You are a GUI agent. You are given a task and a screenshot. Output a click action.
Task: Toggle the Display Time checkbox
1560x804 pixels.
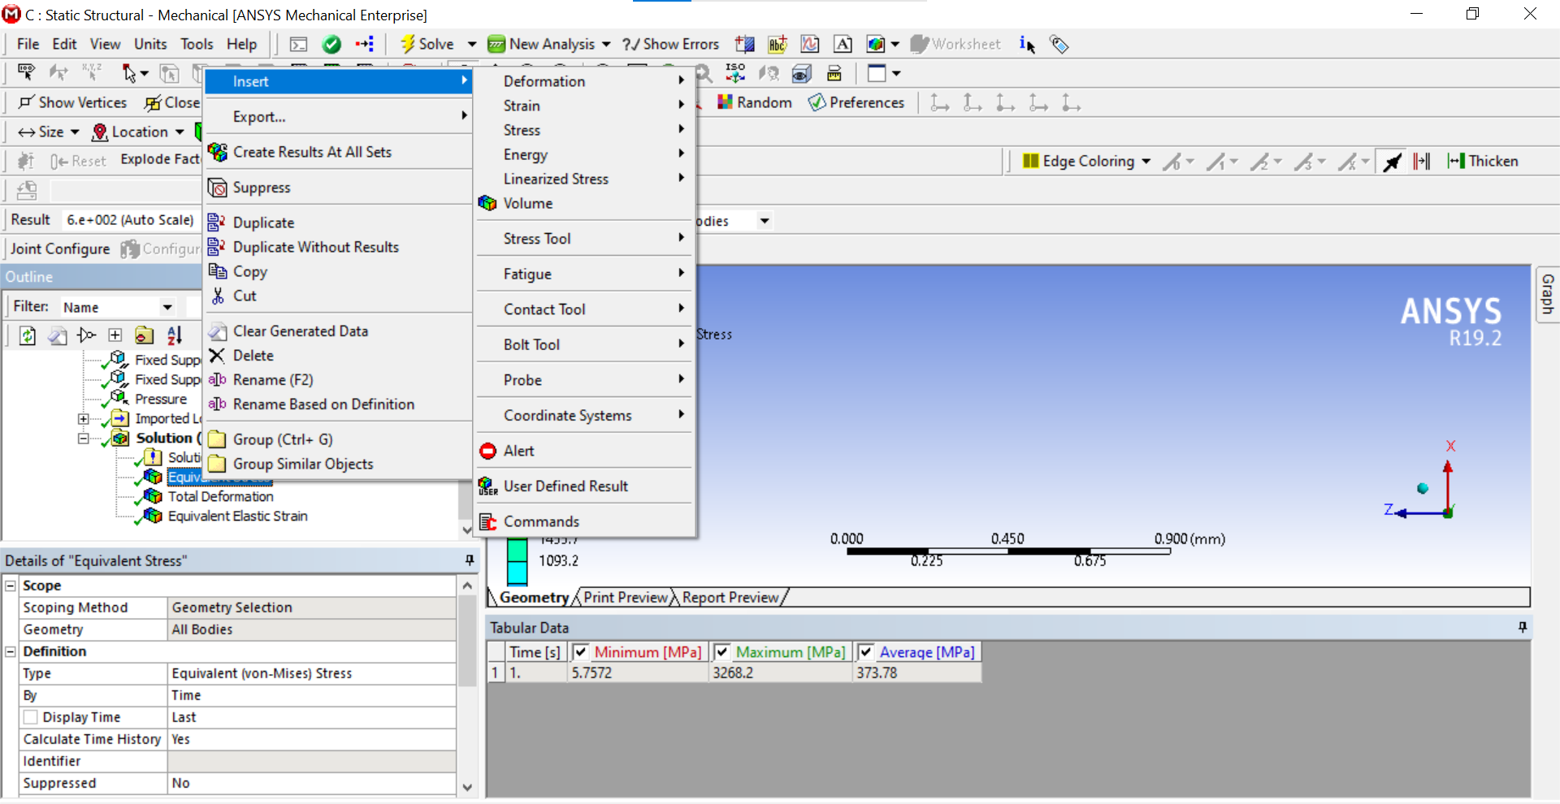pyautogui.click(x=31, y=717)
